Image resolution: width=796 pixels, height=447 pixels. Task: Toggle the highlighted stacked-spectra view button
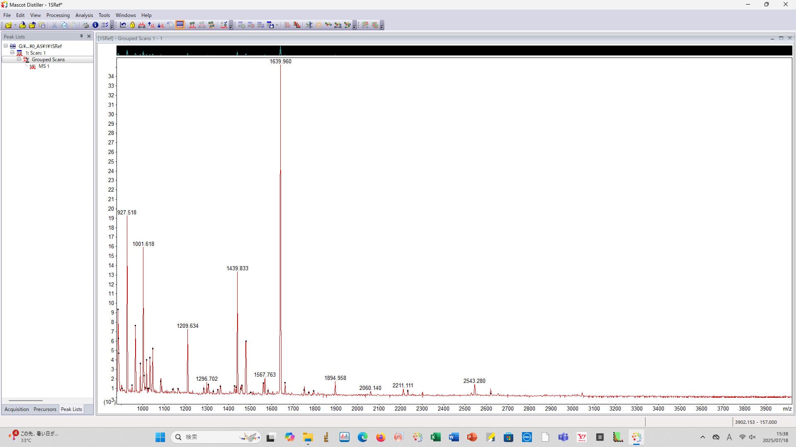point(180,25)
